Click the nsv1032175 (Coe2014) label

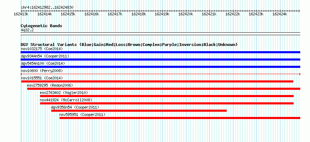pos(42,49)
